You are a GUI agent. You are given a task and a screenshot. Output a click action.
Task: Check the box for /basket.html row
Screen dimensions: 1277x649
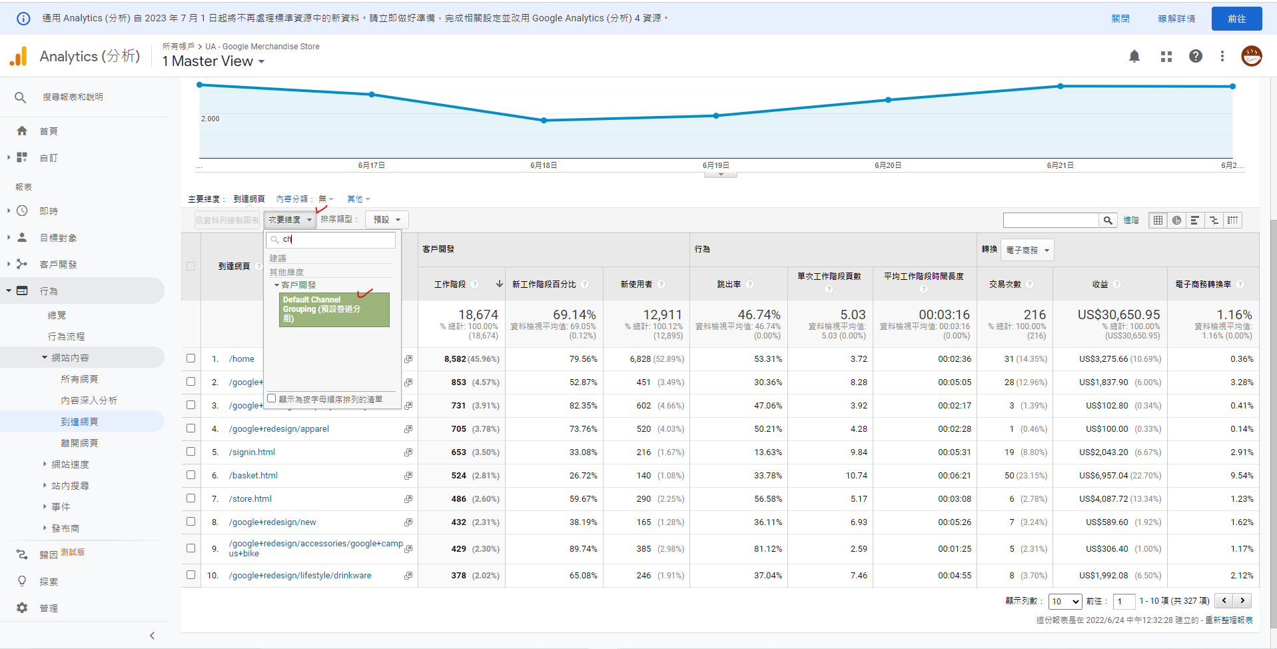click(x=191, y=475)
